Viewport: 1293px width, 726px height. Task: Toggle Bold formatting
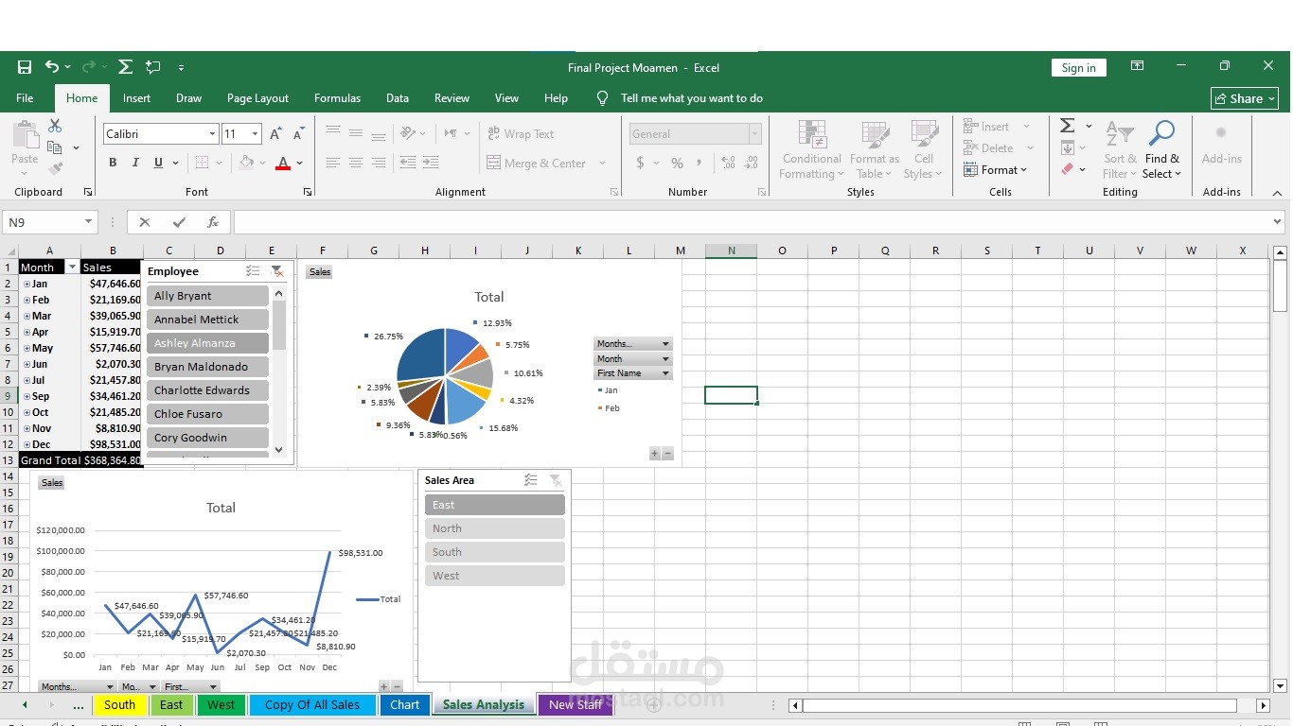pyautogui.click(x=113, y=162)
